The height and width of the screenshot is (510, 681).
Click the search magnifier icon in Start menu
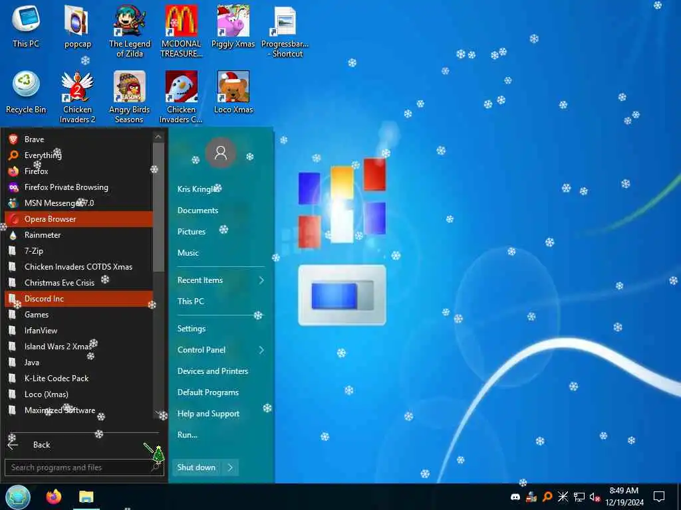click(155, 467)
